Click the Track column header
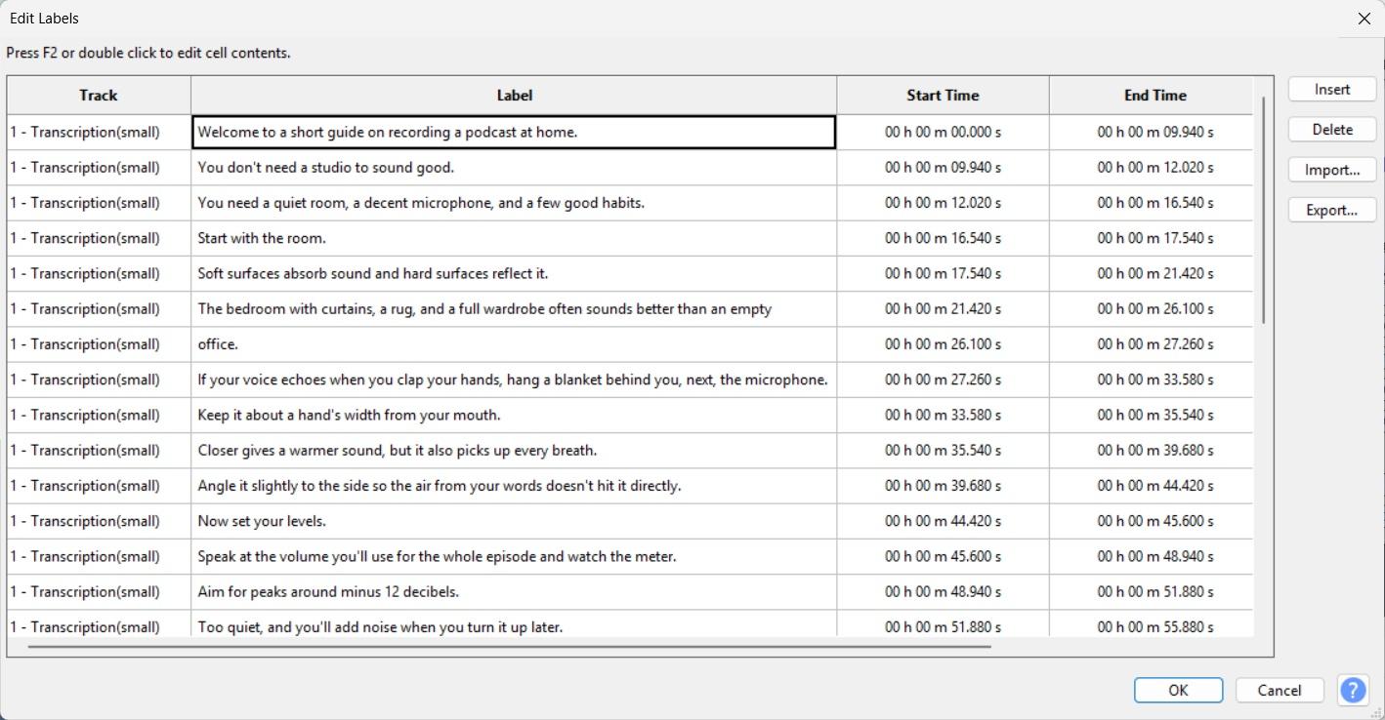Viewport: 1385px width, 720px height. click(x=99, y=96)
